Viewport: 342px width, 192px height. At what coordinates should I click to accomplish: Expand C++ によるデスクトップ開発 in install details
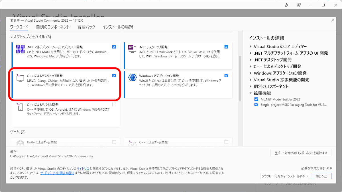[x=251, y=67]
